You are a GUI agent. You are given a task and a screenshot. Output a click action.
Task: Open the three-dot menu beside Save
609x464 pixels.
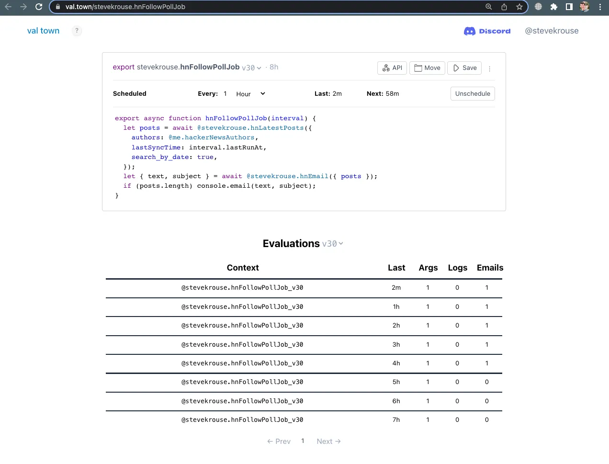(489, 68)
